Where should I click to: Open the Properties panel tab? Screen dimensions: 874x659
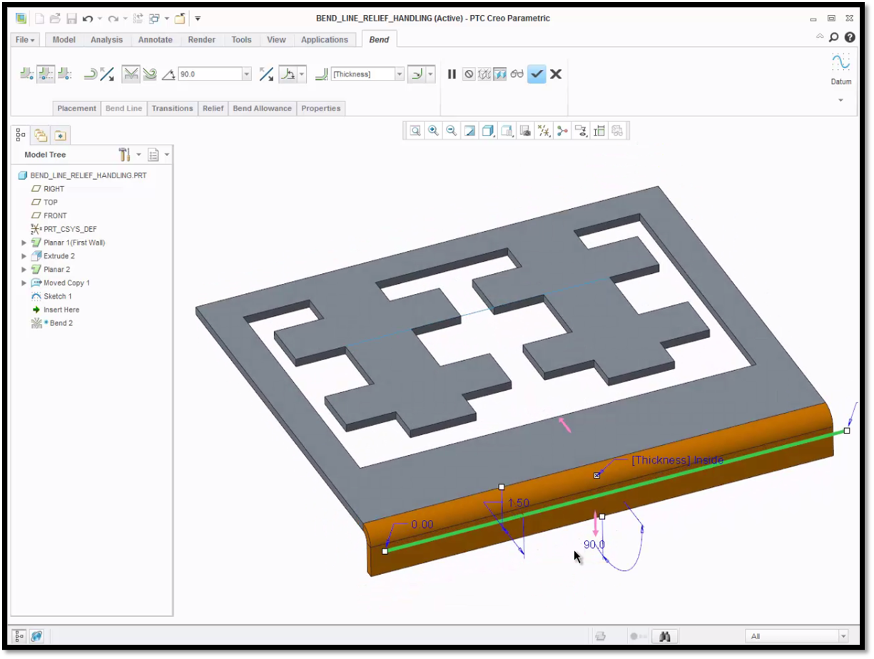(320, 108)
